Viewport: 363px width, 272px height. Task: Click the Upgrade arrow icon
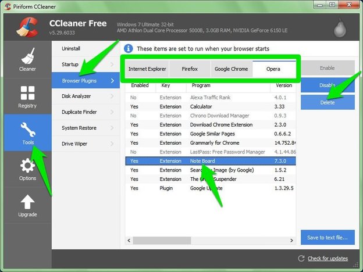coord(27,202)
